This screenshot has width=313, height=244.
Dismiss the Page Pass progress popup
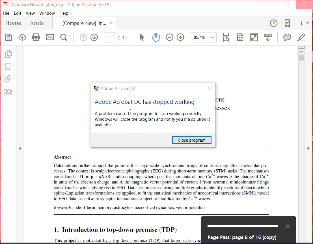[288, 226]
